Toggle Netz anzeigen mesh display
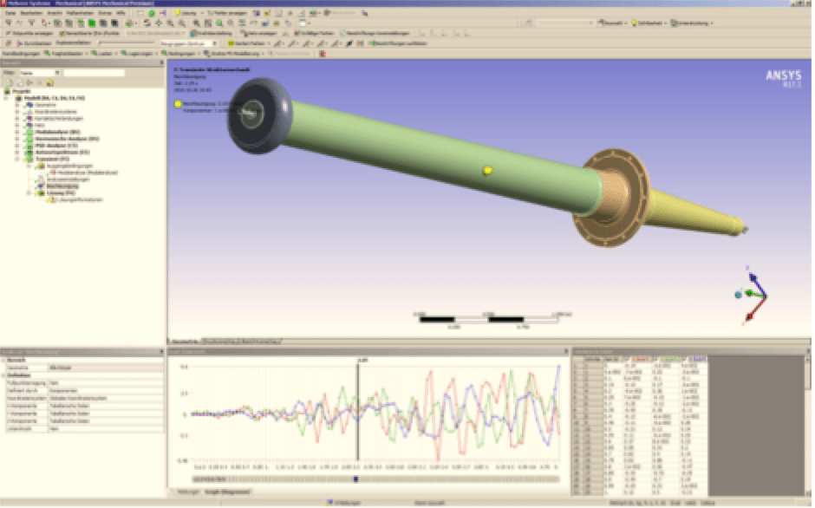Screen dimensions: 815x508 pos(258,33)
